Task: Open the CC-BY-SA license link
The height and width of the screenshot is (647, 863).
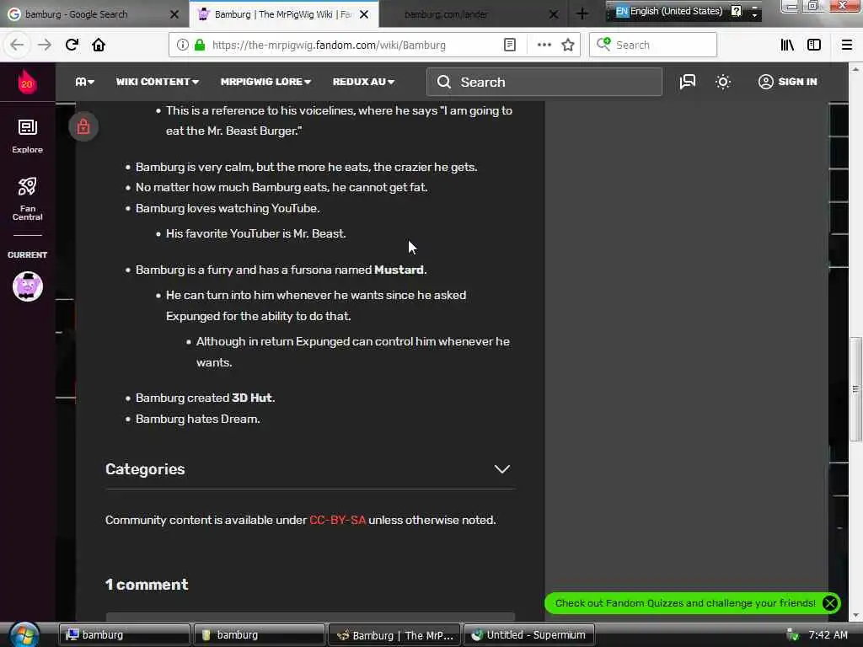Action: (x=337, y=520)
